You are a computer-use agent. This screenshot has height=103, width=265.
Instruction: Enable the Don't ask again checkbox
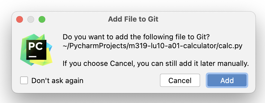pyautogui.click(x=24, y=80)
